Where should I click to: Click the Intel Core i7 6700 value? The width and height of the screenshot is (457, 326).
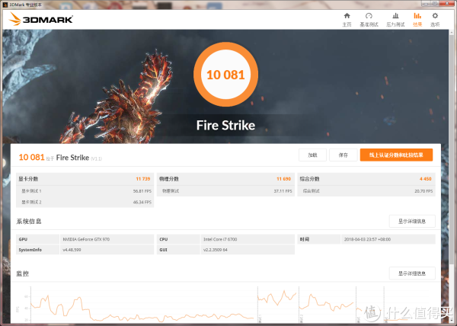pos(220,239)
